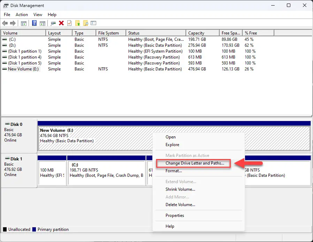
Task: Click the Back arrow toolbar icon
Action: coord(5,23)
